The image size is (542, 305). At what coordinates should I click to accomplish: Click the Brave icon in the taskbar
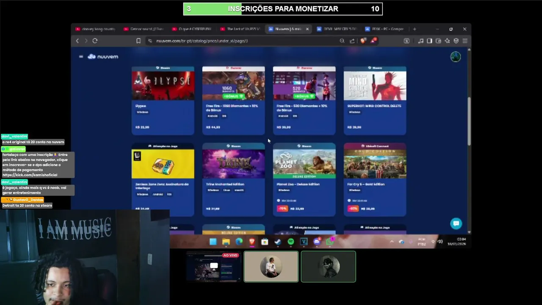(x=252, y=241)
